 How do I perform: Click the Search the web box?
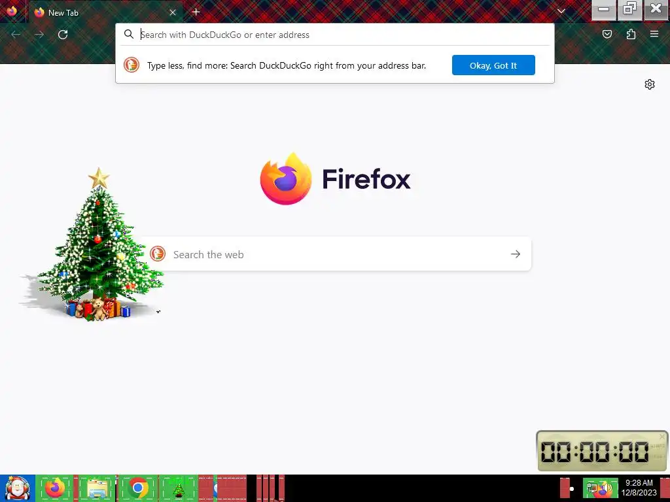[336, 254]
